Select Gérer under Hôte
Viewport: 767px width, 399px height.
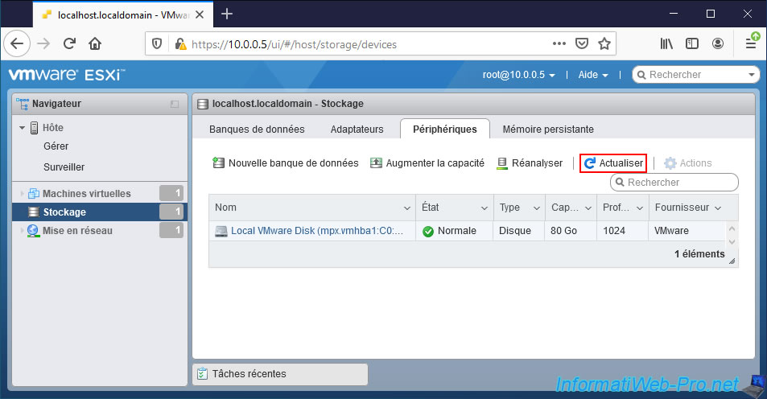[56, 146]
